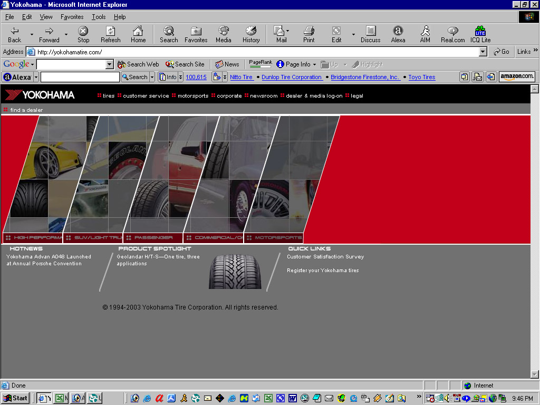Viewport: 540px width, 405px height.
Task: Click the taskbar clock showing 9:46 PM
Action: point(522,399)
